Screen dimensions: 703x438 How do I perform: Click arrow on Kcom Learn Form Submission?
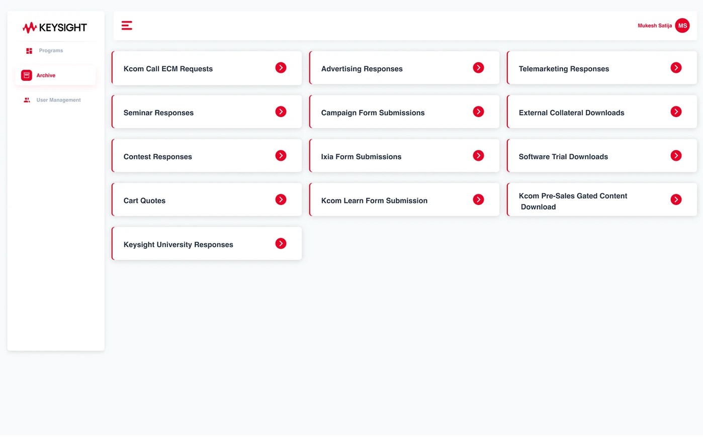tap(479, 199)
